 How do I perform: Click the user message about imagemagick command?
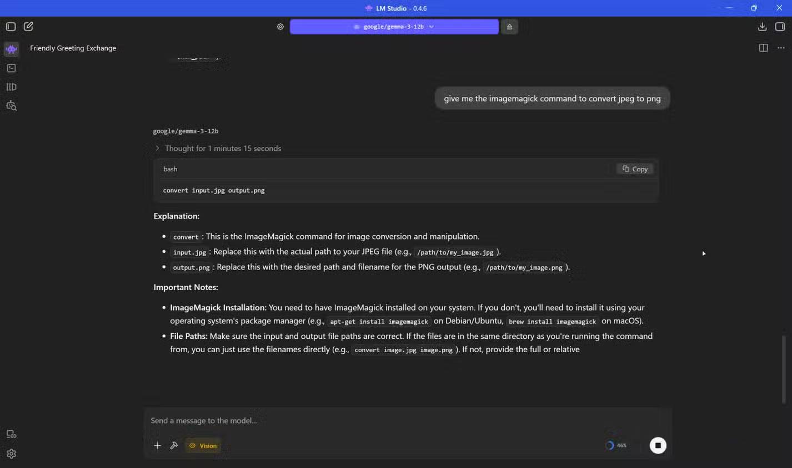point(552,99)
